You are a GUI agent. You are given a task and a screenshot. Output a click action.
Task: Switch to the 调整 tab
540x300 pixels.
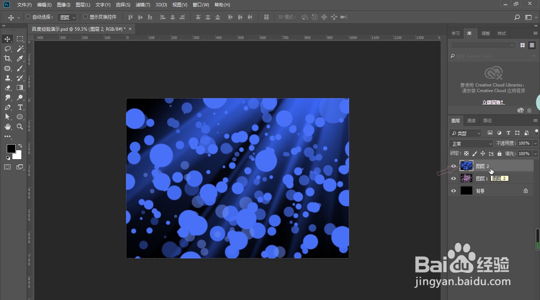(x=486, y=33)
